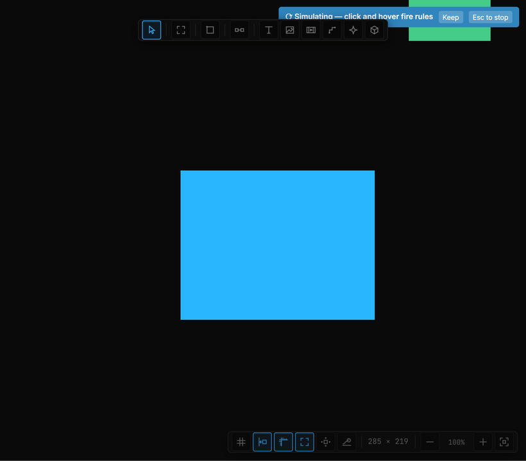Image resolution: width=526 pixels, height=461 pixels.
Task: Pick the linked nodes connector tool
Action: (x=239, y=30)
